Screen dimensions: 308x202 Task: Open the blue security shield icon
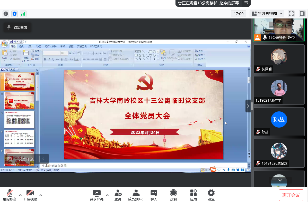(14, 14)
